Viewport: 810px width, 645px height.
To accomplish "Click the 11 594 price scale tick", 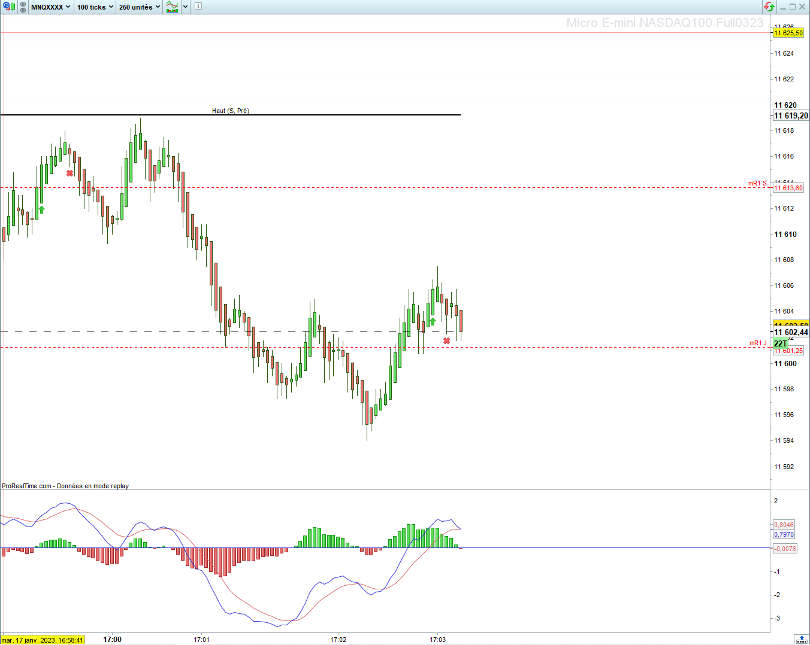I will tap(784, 441).
